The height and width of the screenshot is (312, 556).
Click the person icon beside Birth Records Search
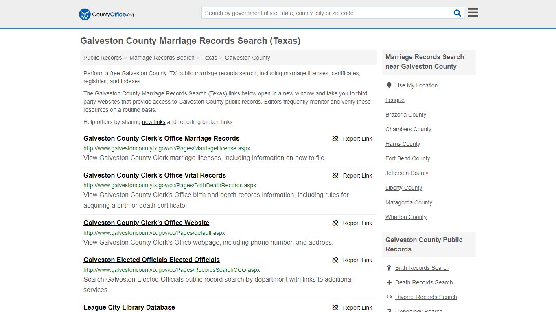click(389, 268)
